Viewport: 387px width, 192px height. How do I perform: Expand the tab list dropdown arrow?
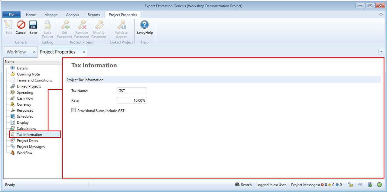point(381,52)
